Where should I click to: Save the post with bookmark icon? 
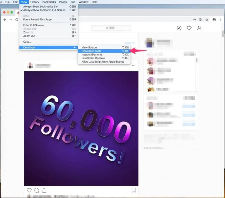coord(134,190)
